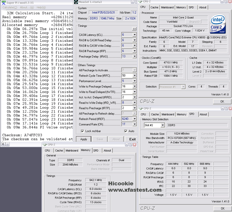Screen dimensions: 232x212
Task: Switch to the SPD tab in CPU-Z processor window
Action: 191,8
